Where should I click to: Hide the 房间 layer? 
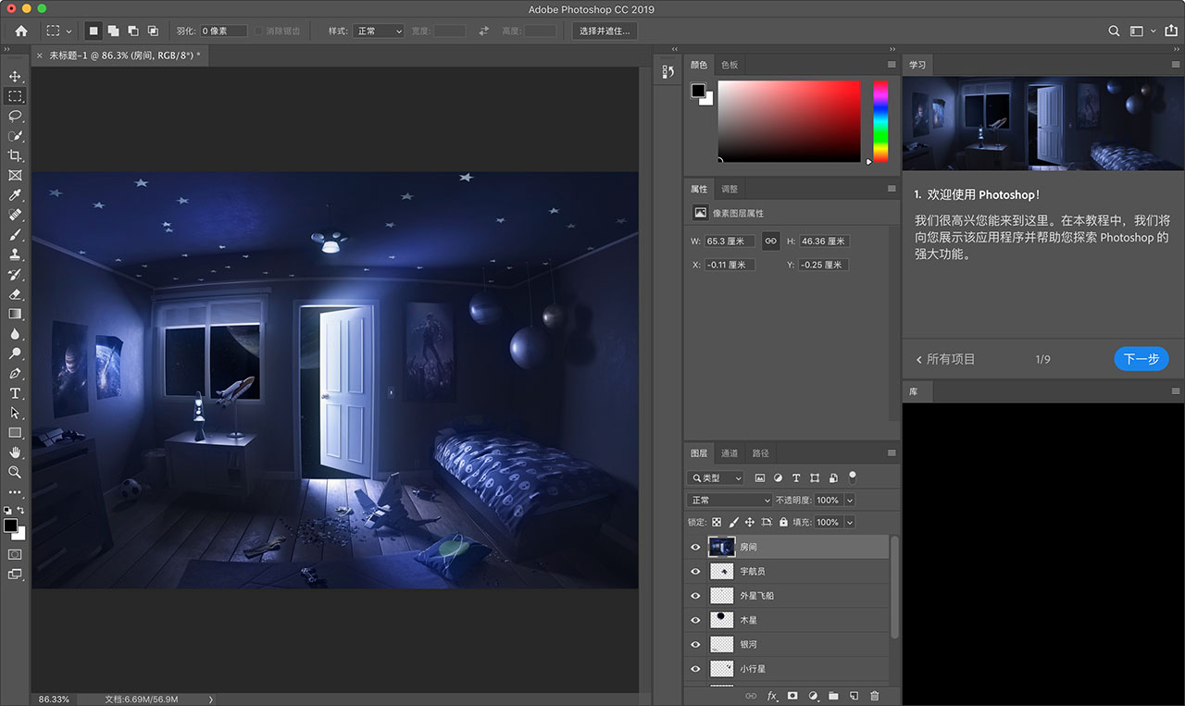tap(696, 547)
